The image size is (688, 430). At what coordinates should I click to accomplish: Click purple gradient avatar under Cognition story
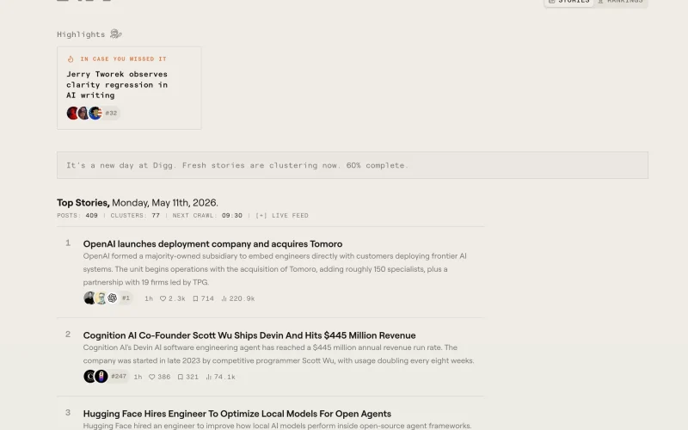[101, 377]
